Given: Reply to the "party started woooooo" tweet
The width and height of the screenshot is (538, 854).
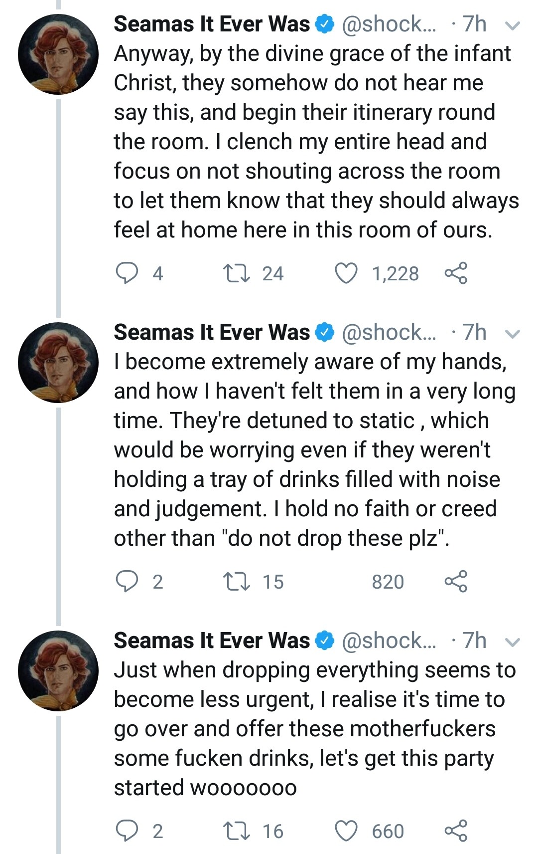Looking at the screenshot, I should [127, 831].
